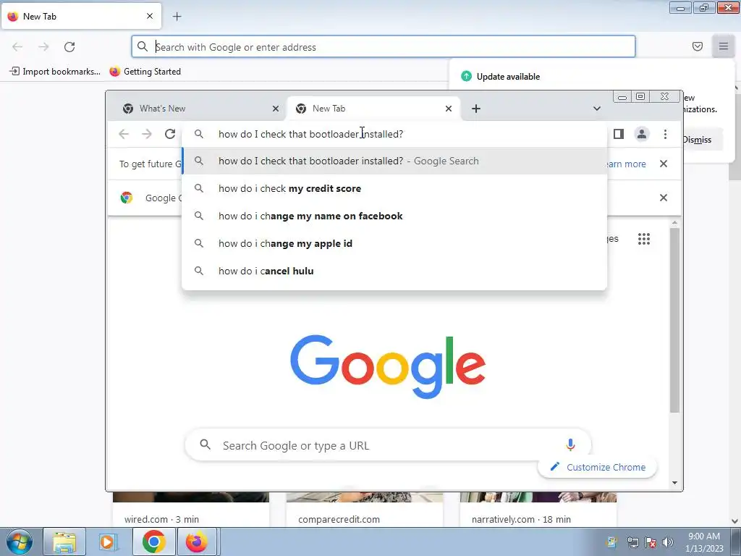Close Chrome What's New tab
Image resolution: width=741 pixels, height=556 pixels.
(276, 109)
